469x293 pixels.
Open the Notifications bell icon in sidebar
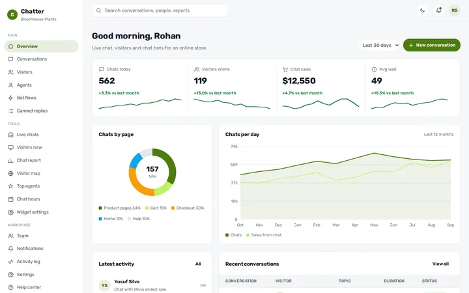click(11, 249)
